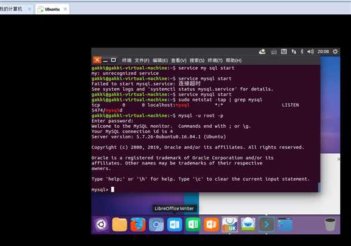Click the 'sudo netstat -tap | grep mysql' command

[x=220, y=100]
